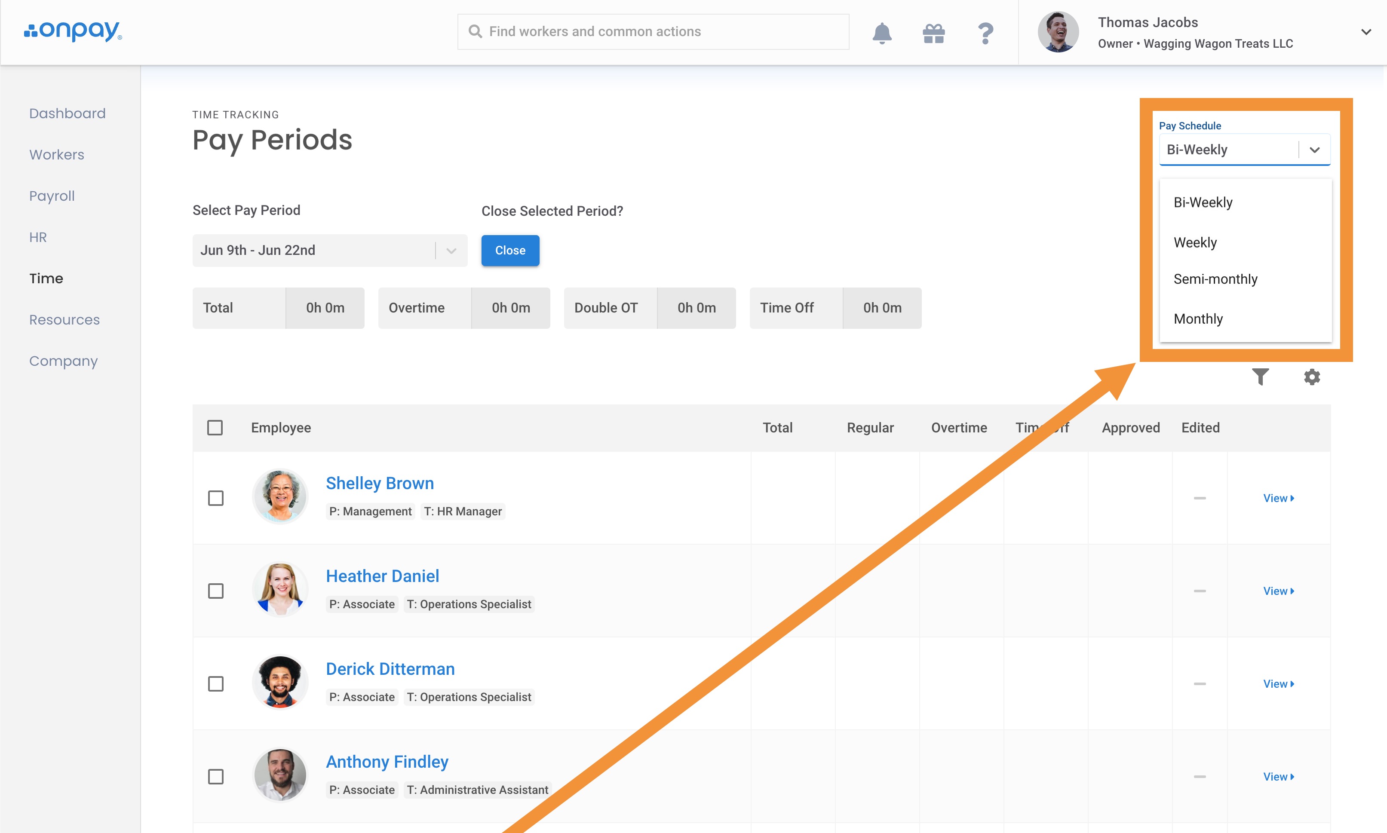Viewport: 1387px width, 833px height.
Task: Open the filter funnel for the employee table
Action: tap(1260, 377)
